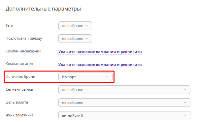The image size is (198, 122).
Task: Click the Подготовка к заезду label
Action: click(24, 38)
